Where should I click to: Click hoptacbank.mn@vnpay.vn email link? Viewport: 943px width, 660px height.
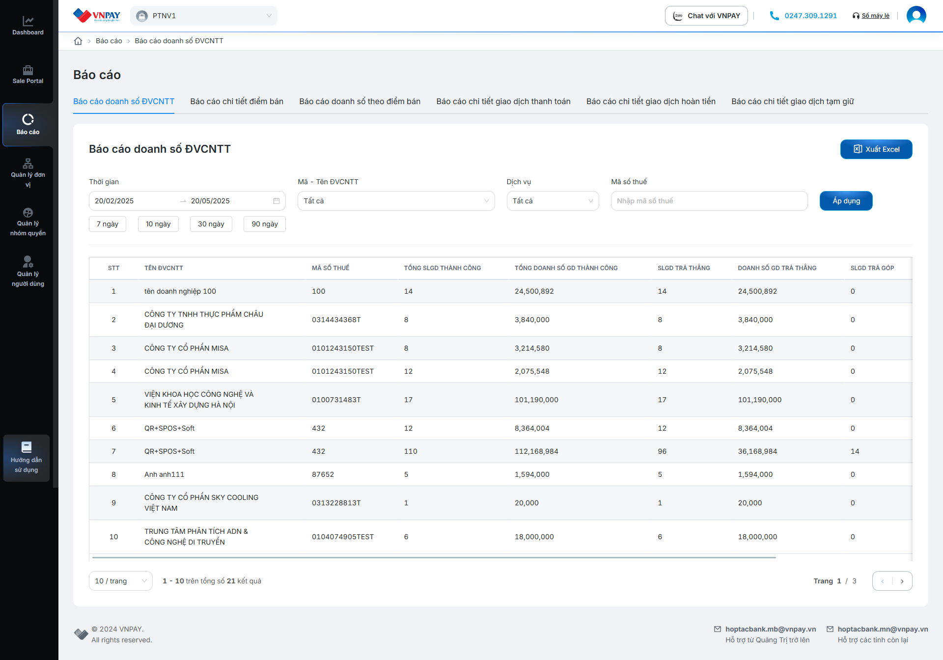click(x=883, y=629)
